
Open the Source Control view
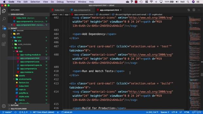4,28
